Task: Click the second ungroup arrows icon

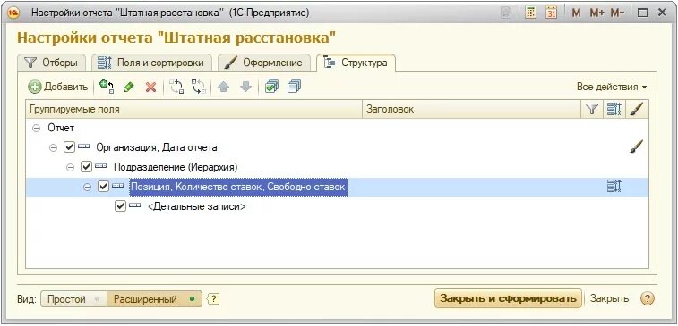Action: point(199,87)
